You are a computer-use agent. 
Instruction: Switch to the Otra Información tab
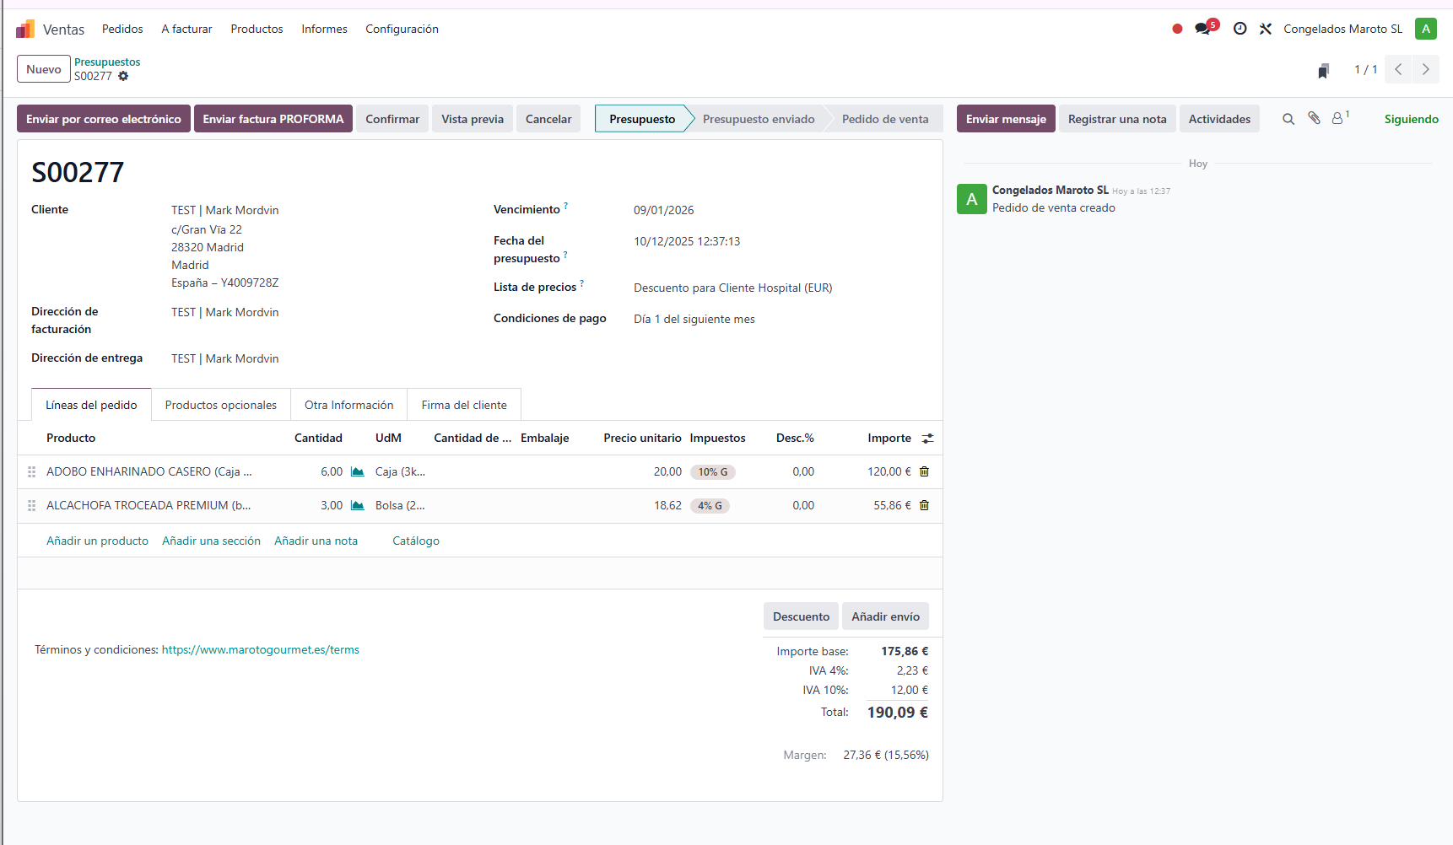[x=348, y=406]
